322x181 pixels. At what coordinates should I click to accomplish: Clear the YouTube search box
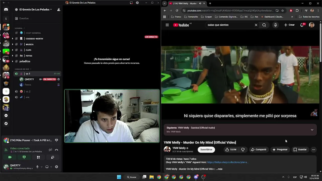pyautogui.click(x=256, y=25)
